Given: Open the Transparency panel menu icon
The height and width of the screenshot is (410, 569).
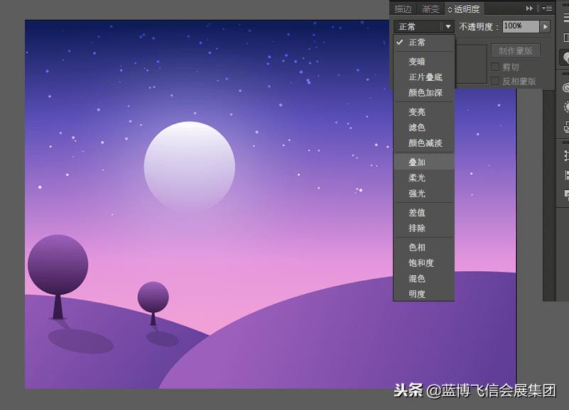Looking at the screenshot, I should click(x=548, y=9).
